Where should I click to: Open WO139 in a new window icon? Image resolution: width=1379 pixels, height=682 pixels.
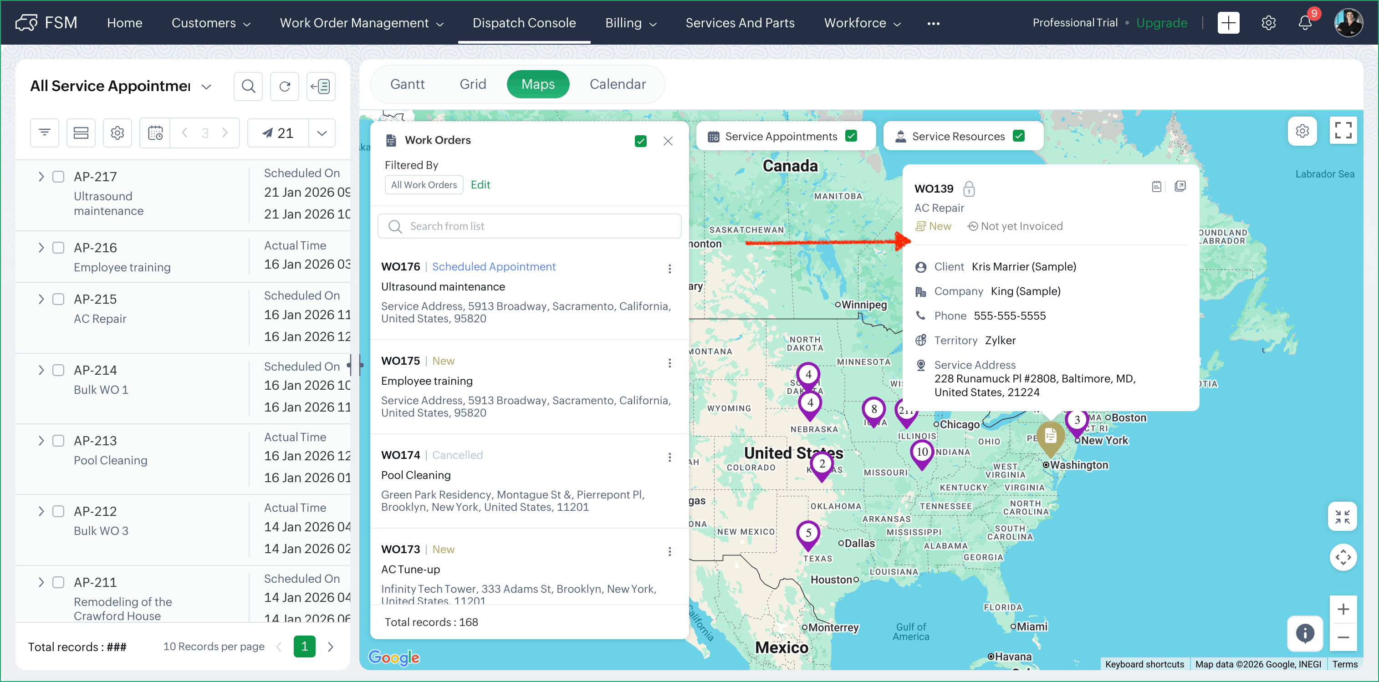click(x=1180, y=186)
